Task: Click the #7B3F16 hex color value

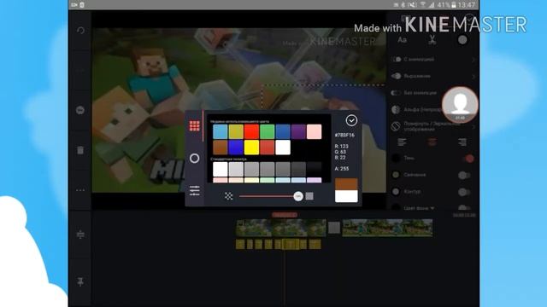Action: pos(344,135)
